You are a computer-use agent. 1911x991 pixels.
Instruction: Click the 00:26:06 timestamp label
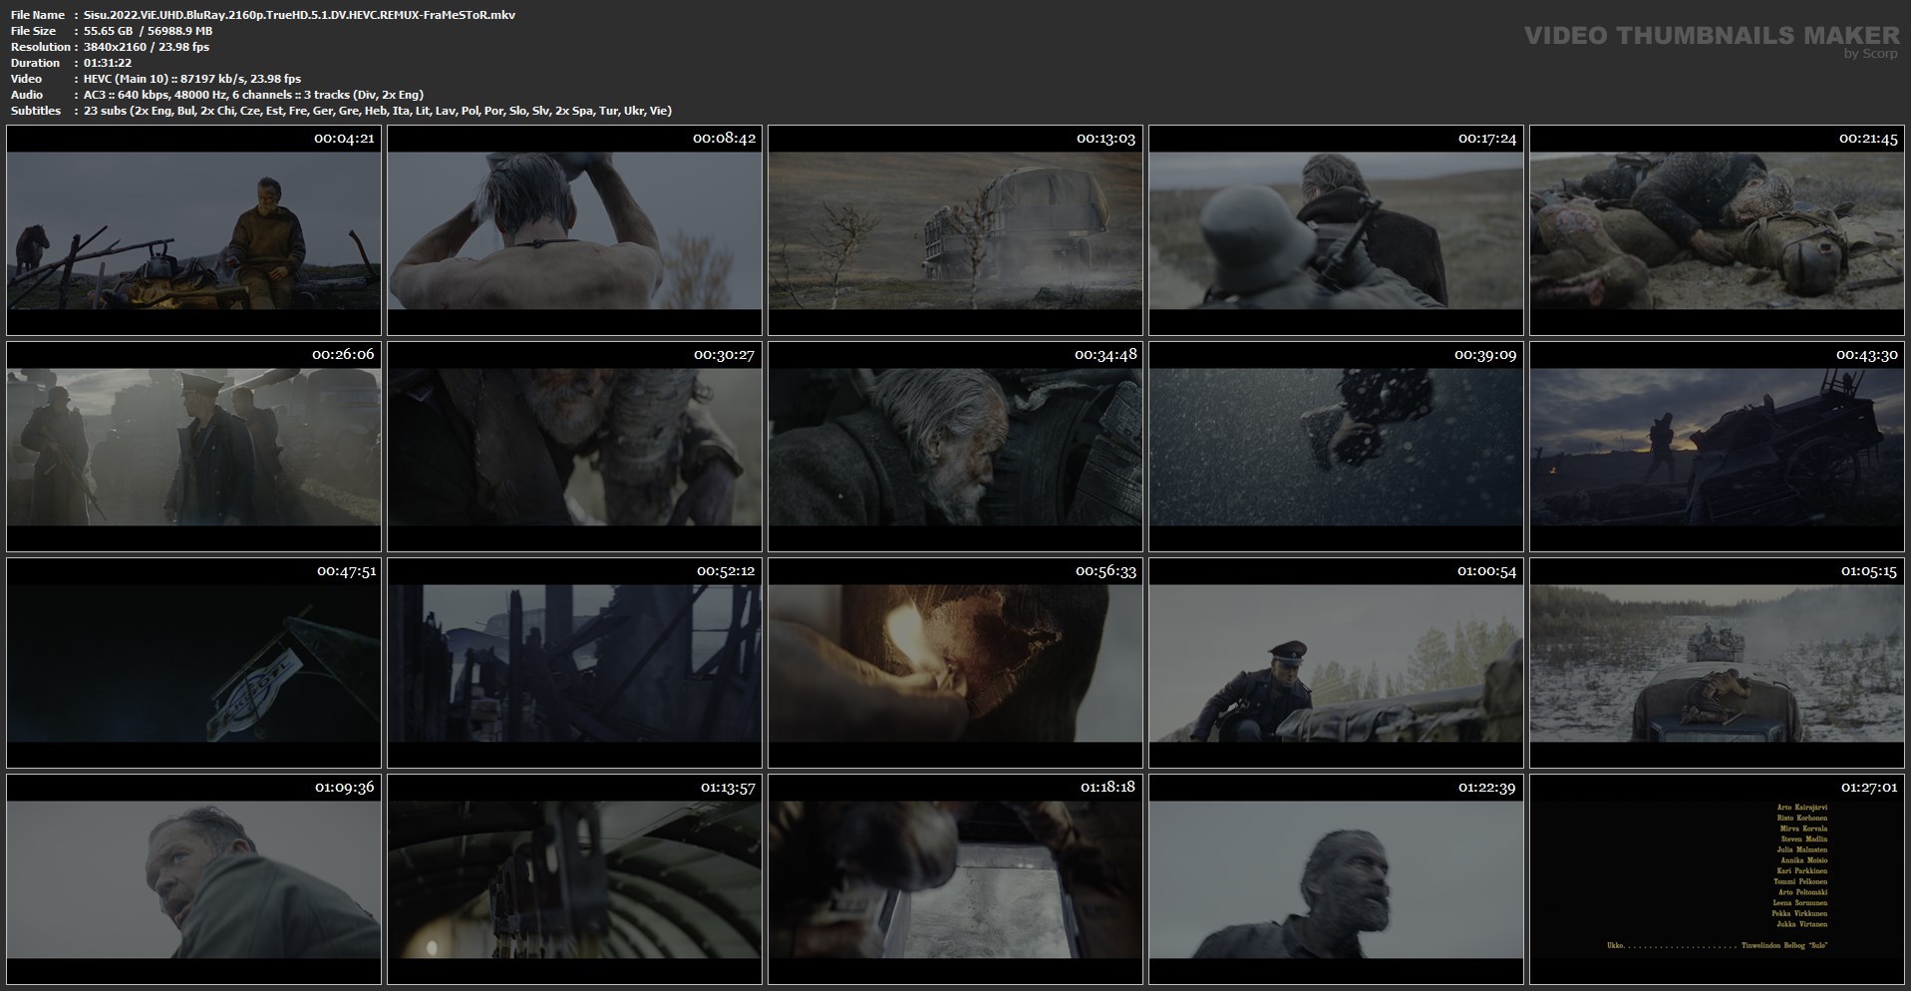click(343, 355)
